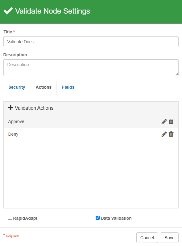Edit the Approve action with pencil icon
Image resolution: width=182 pixels, height=246 pixels.
[x=164, y=121]
